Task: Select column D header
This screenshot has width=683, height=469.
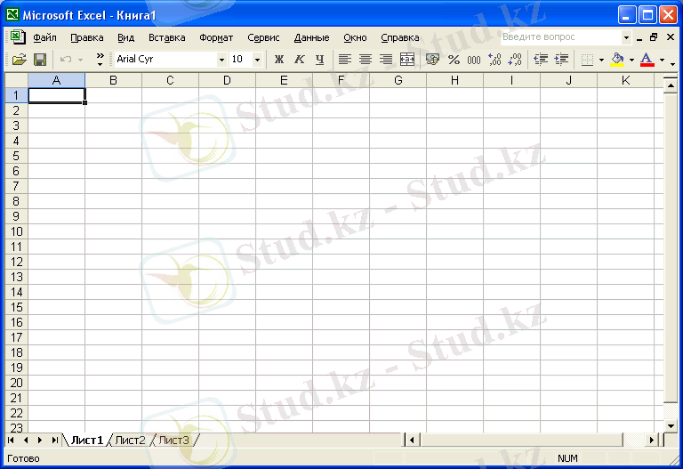Action: tap(227, 80)
